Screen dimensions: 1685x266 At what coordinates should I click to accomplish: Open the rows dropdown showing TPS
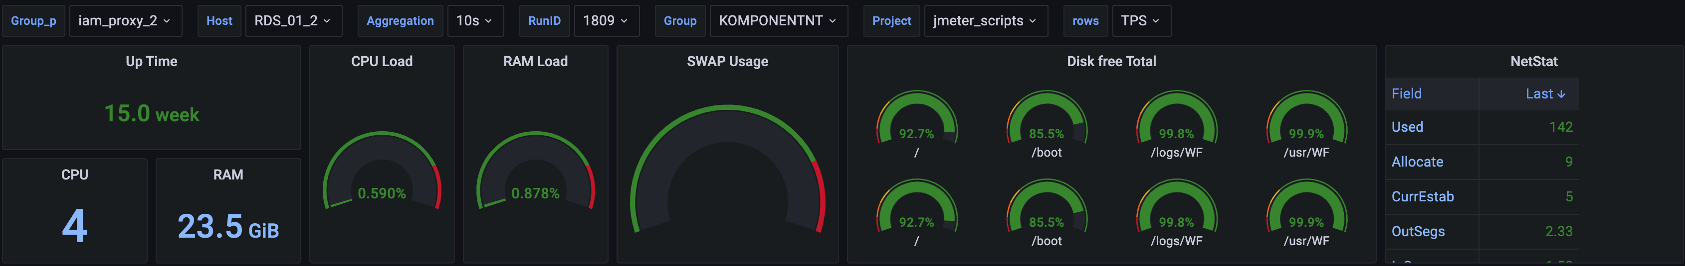(1141, 21)
